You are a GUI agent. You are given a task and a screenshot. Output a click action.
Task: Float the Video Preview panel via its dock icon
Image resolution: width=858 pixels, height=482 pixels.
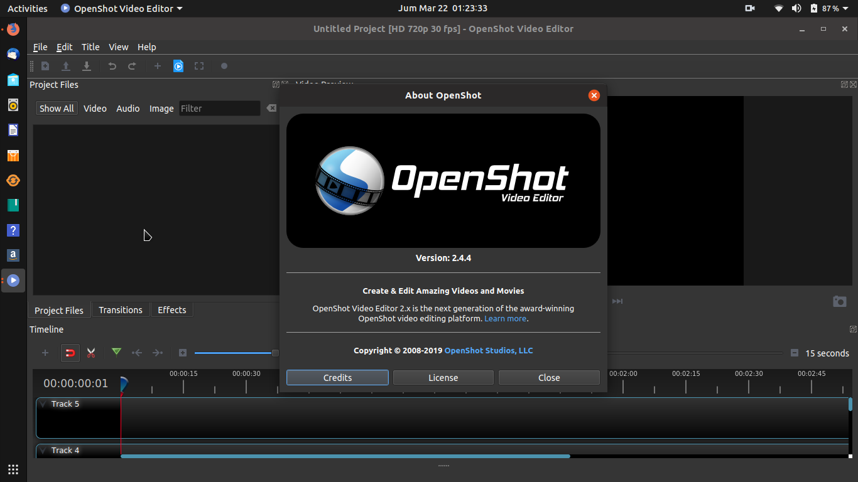click(845, 84)
